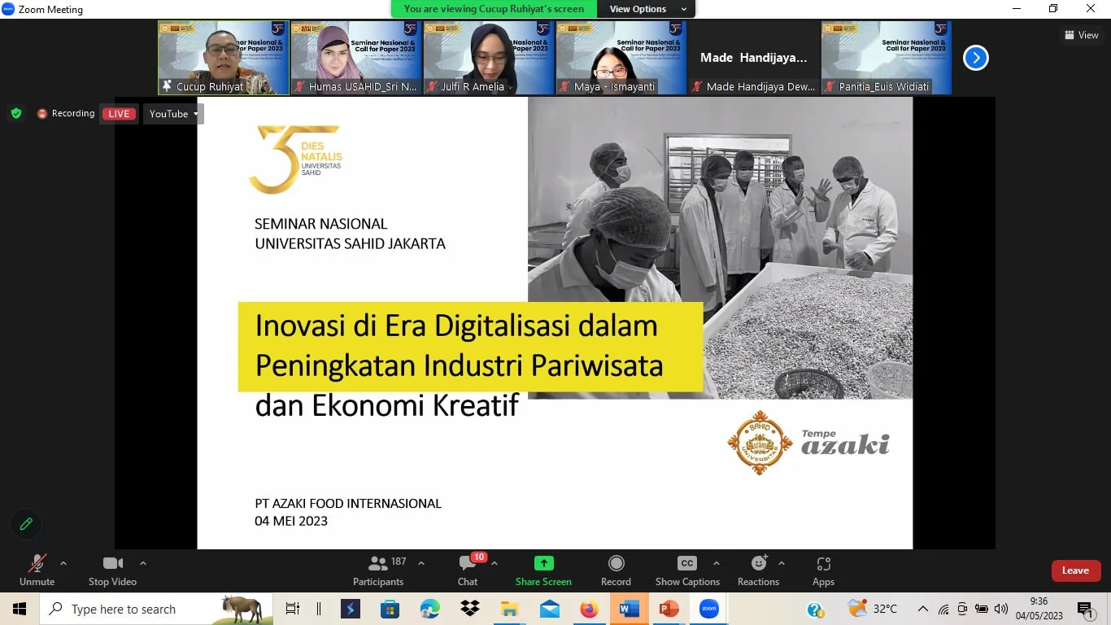The width and height of the screenshot is (1111, 625).
Task: Launch Firefox from taskbar
Action: (x=590, y=609)
